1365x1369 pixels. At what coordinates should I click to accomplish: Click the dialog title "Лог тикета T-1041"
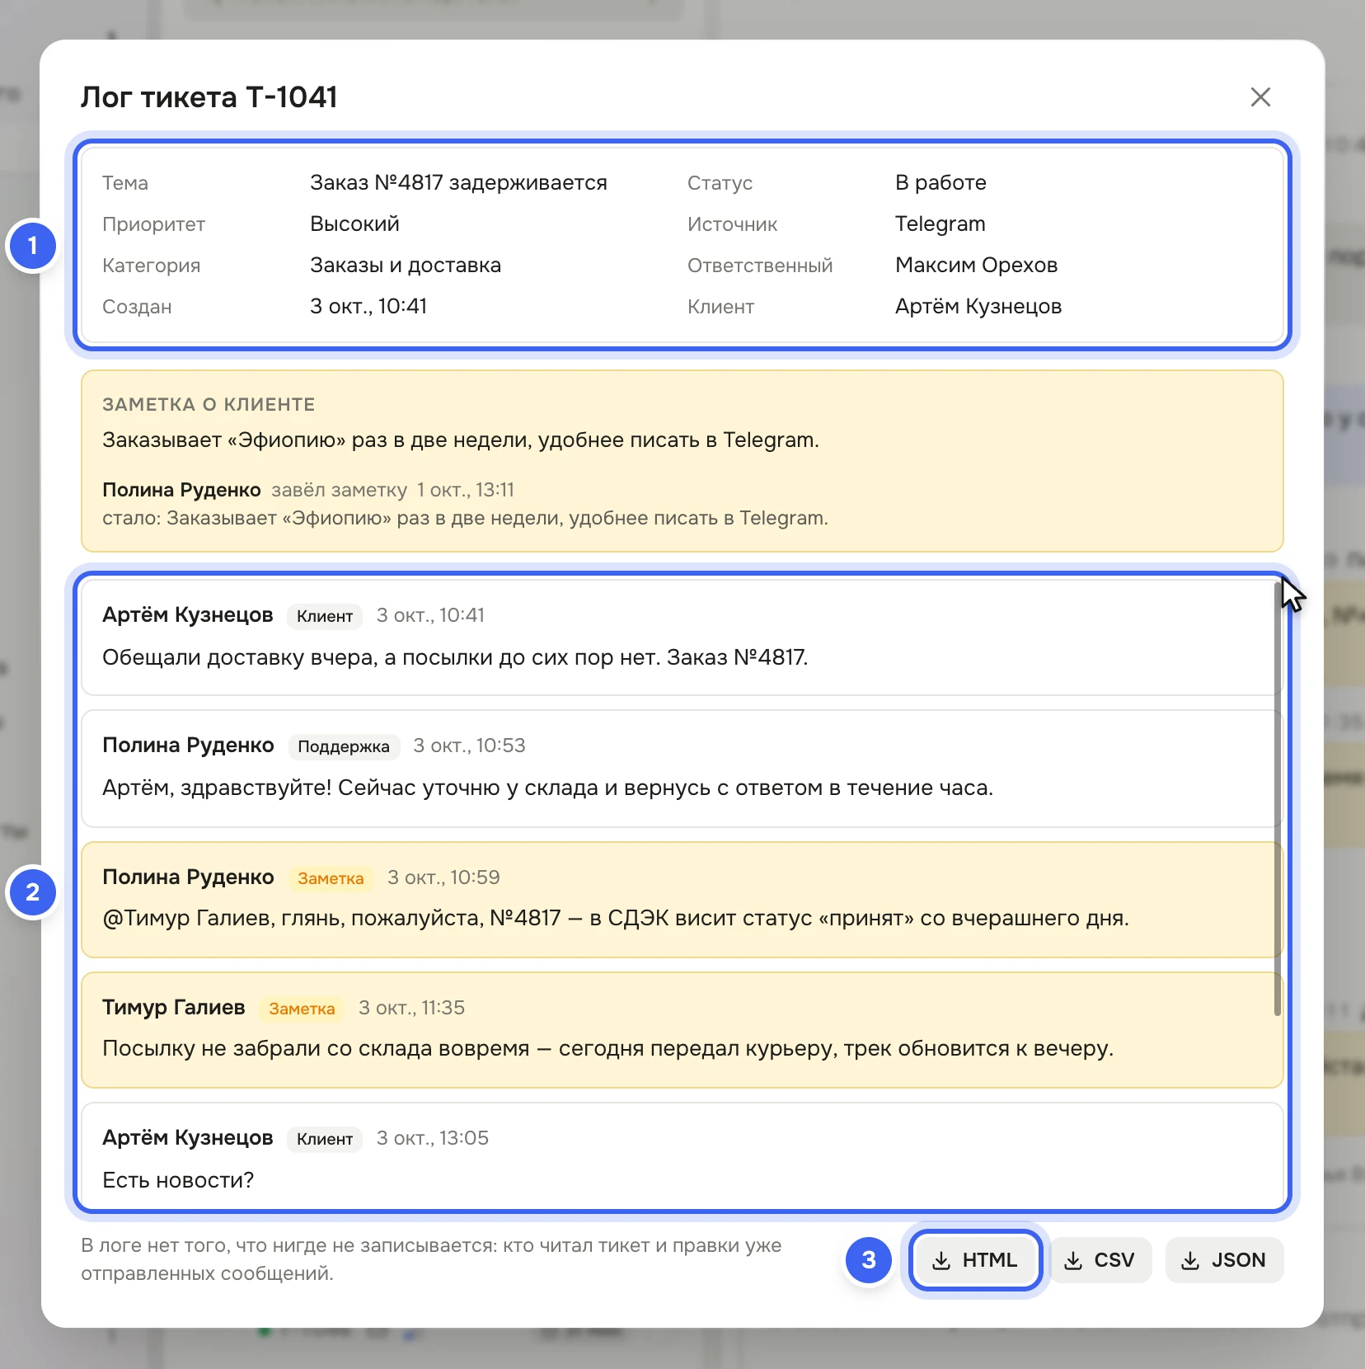tap(209, 97)
